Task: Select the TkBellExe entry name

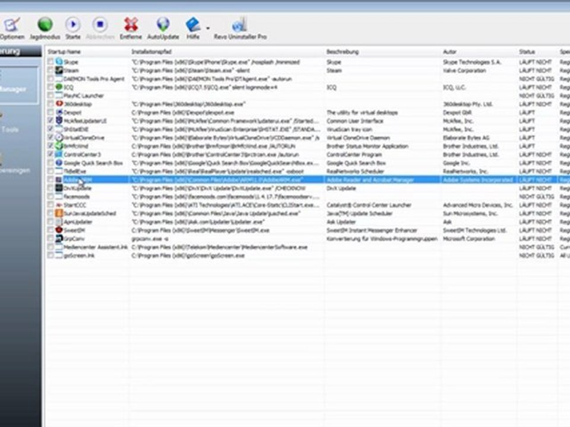Action: [75, 171]
